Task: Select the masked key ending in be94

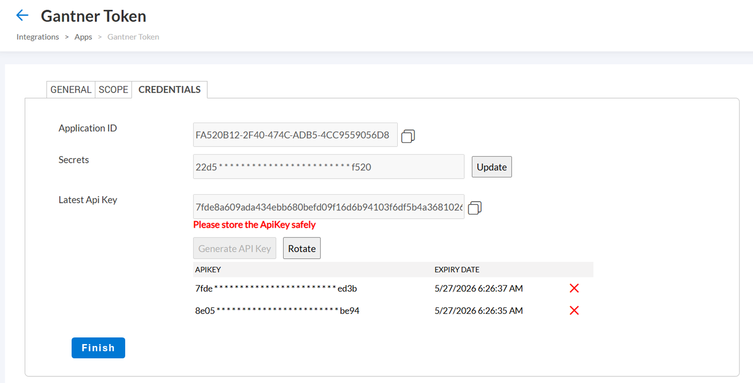Action: click(x=277, y=310)
